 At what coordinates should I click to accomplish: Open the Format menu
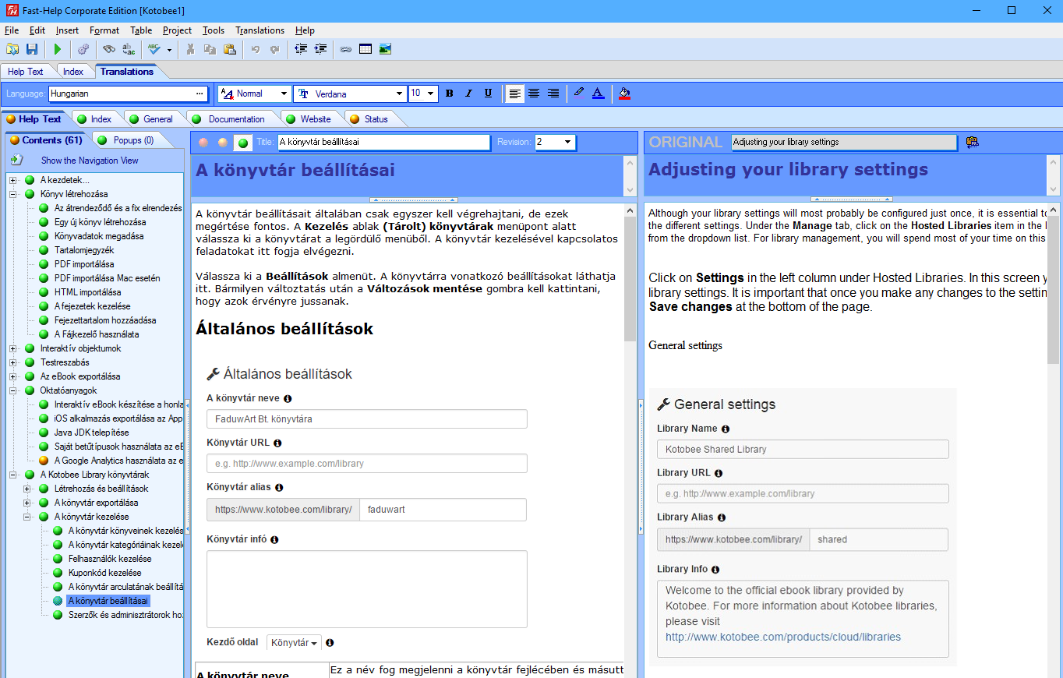[x=104, y=30]
